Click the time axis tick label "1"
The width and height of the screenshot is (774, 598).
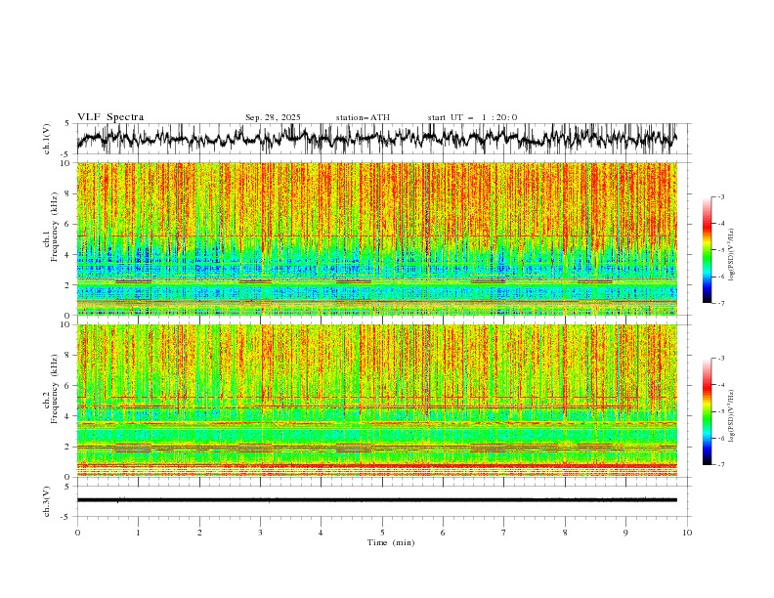click(138, 533)
